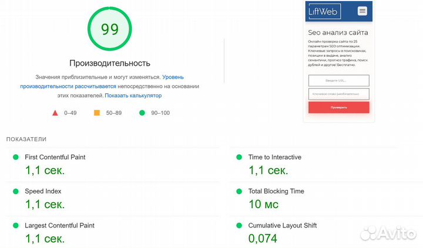The width and height of the screenshot is (423, 248).
Task: Select the Speed Index metric
Action: [x=43, y=191]
